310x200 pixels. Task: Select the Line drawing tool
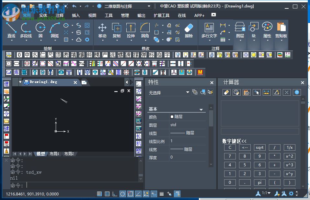click(x=11, y=29)
